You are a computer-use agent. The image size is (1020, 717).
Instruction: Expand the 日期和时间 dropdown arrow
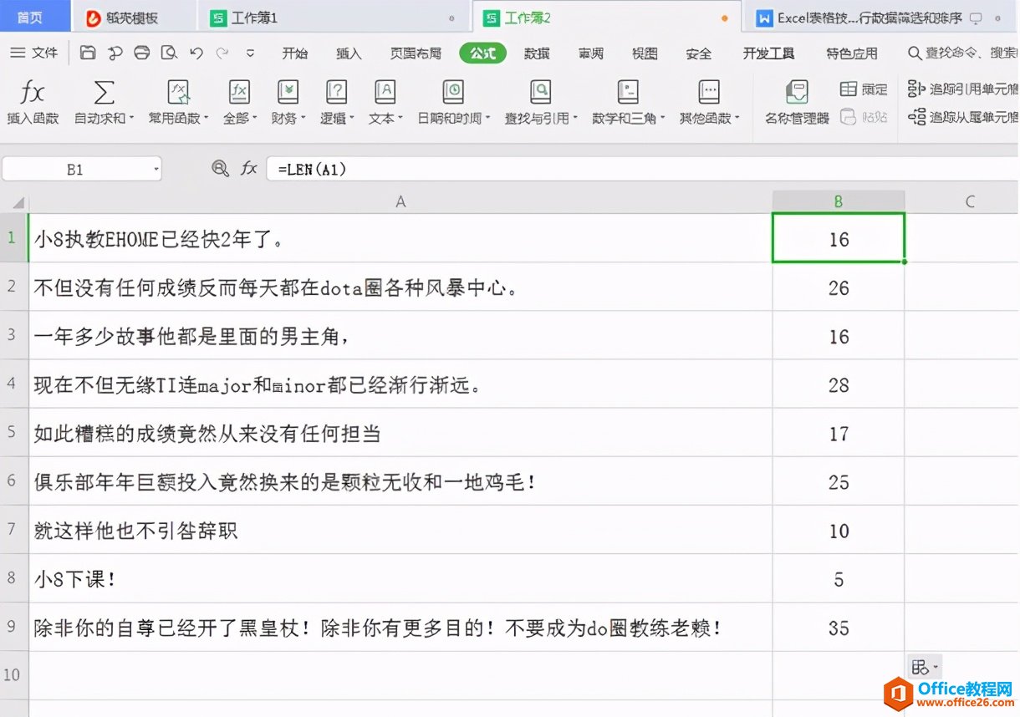[x=487, y=119]
